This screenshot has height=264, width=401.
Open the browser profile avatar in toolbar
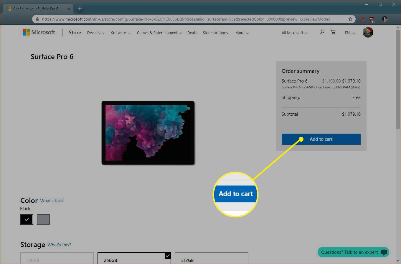point(385,19)
